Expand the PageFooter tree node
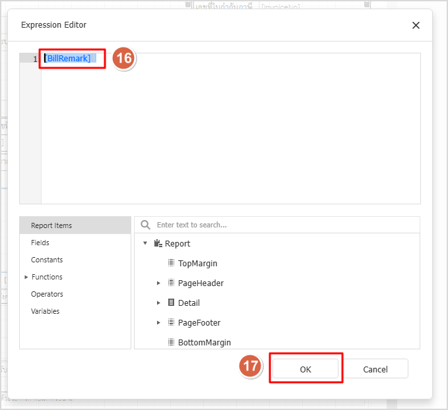Image resolution: width=448 pixels, height=410 pixels. tap(158, 322)
